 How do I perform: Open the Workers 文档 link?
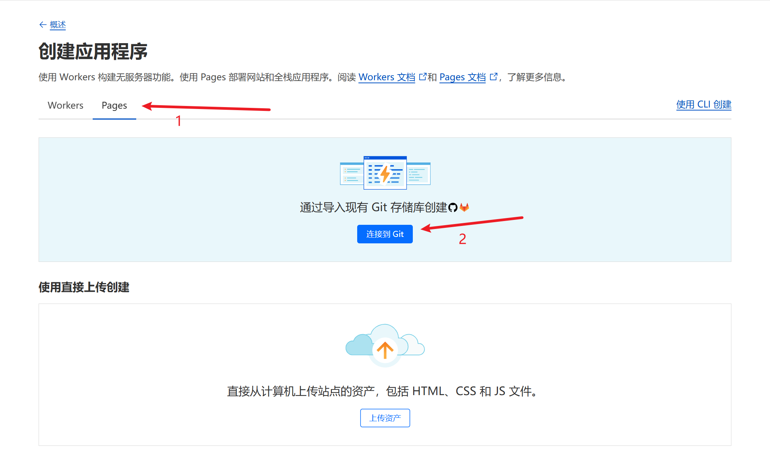click(386, 77)
